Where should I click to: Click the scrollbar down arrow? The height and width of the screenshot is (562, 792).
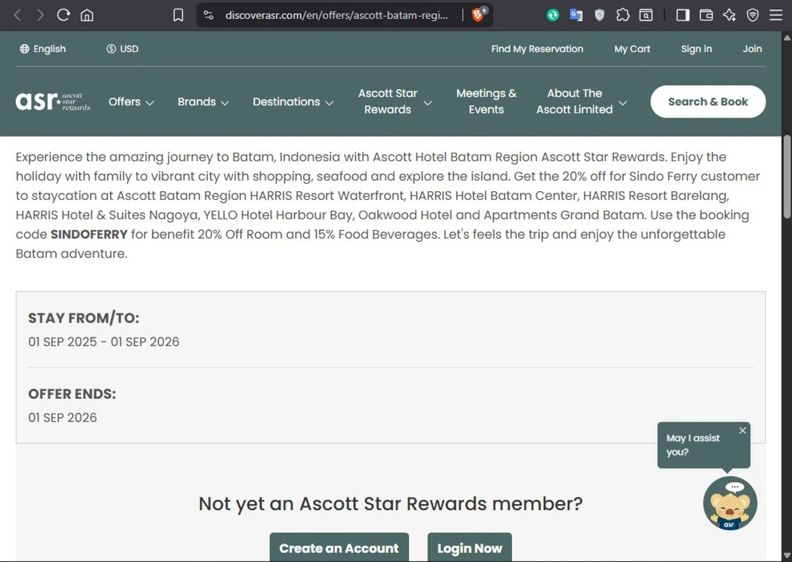click(x=787, y=555)
